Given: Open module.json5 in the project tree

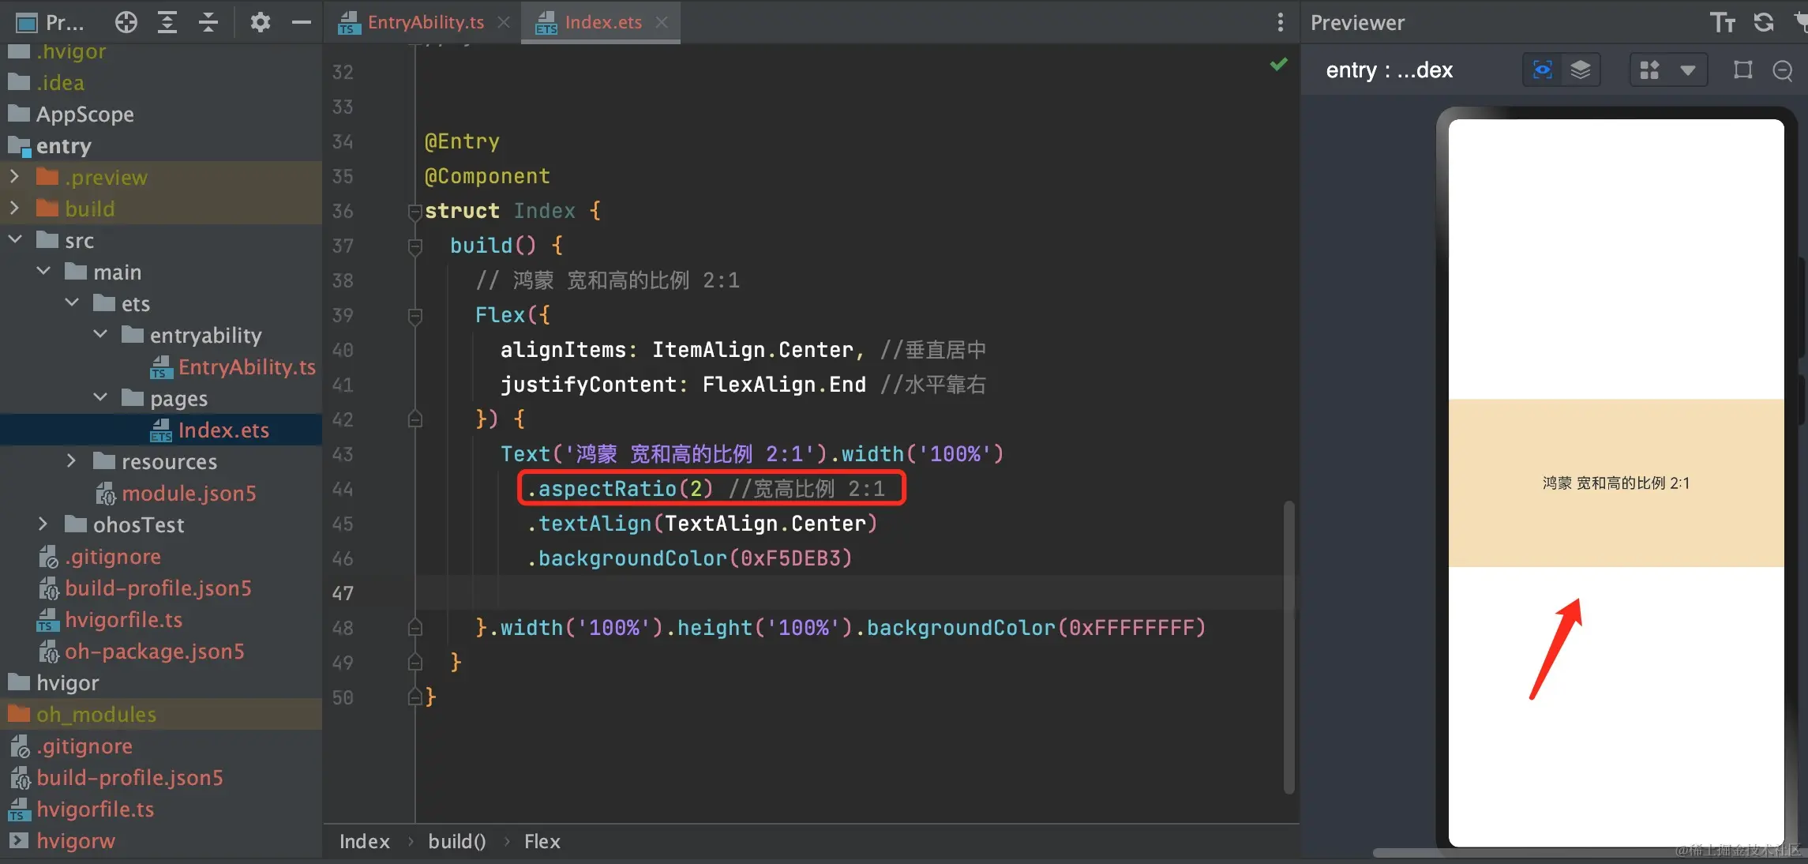Looking at the screenshot, I should click(x=188, y=494).
